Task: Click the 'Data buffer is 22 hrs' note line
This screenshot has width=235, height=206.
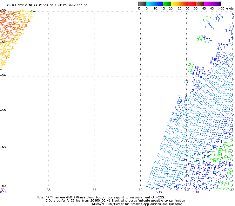Action: coord(115,201)
